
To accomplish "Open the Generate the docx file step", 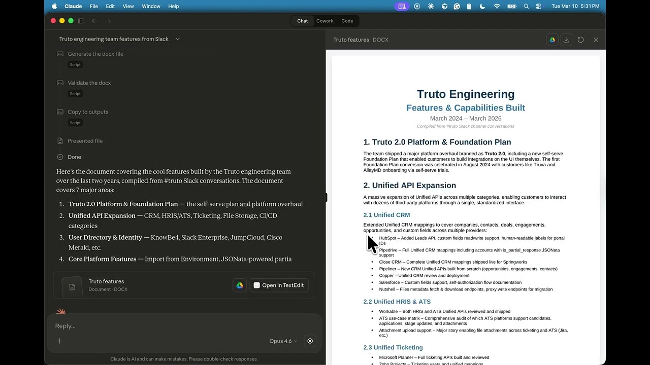I will coord(95,54).
